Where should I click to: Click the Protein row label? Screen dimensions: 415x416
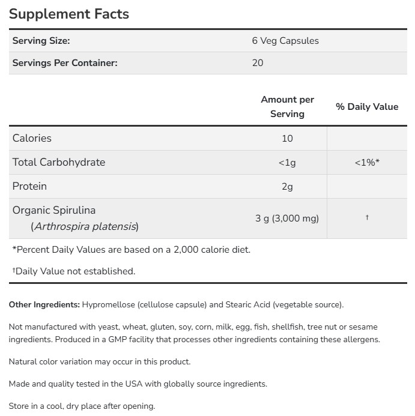(x=29, y=186)
